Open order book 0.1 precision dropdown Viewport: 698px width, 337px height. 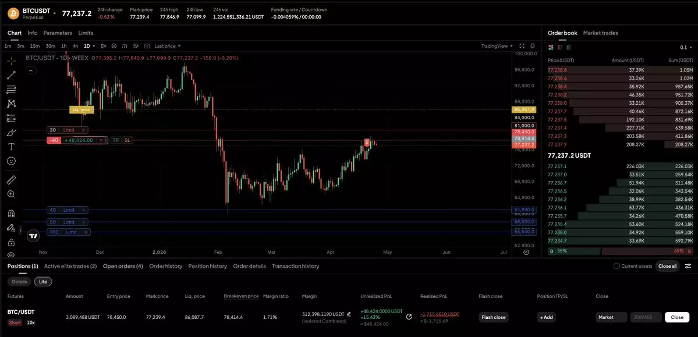coord(686,48)
